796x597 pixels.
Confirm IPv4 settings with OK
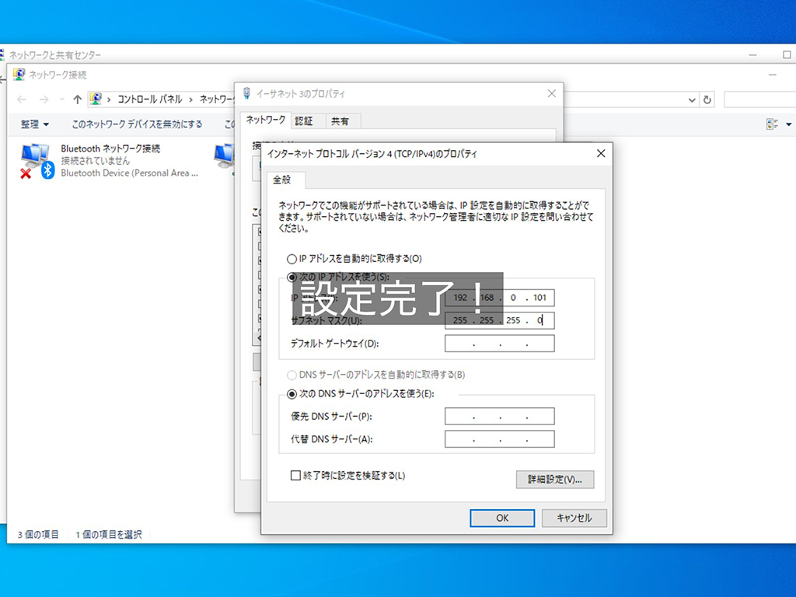(x=501, y=518)
